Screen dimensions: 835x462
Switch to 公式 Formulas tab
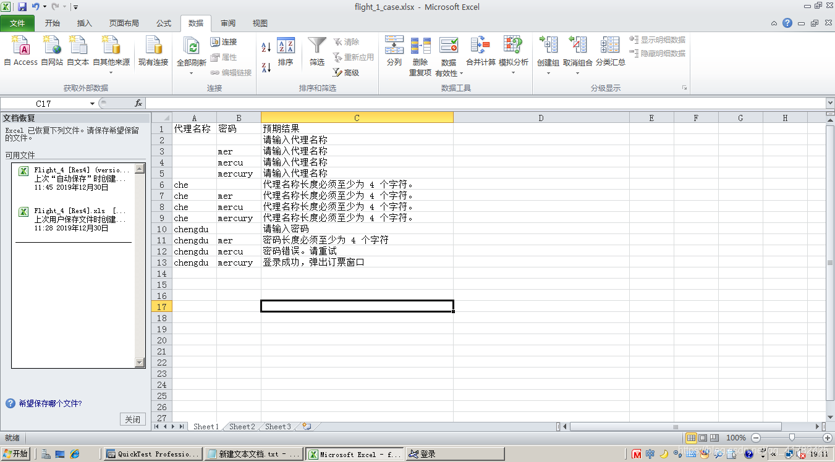[164, 23]
